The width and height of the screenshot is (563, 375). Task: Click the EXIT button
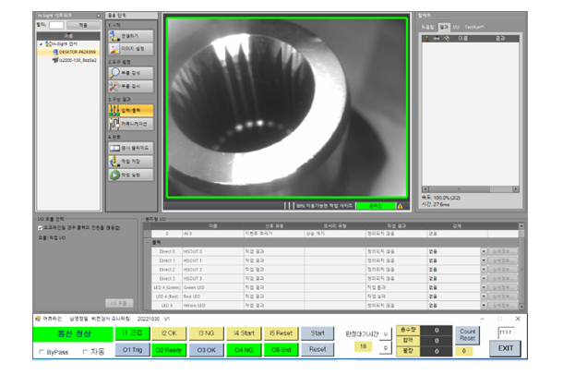tap(505, 348)
